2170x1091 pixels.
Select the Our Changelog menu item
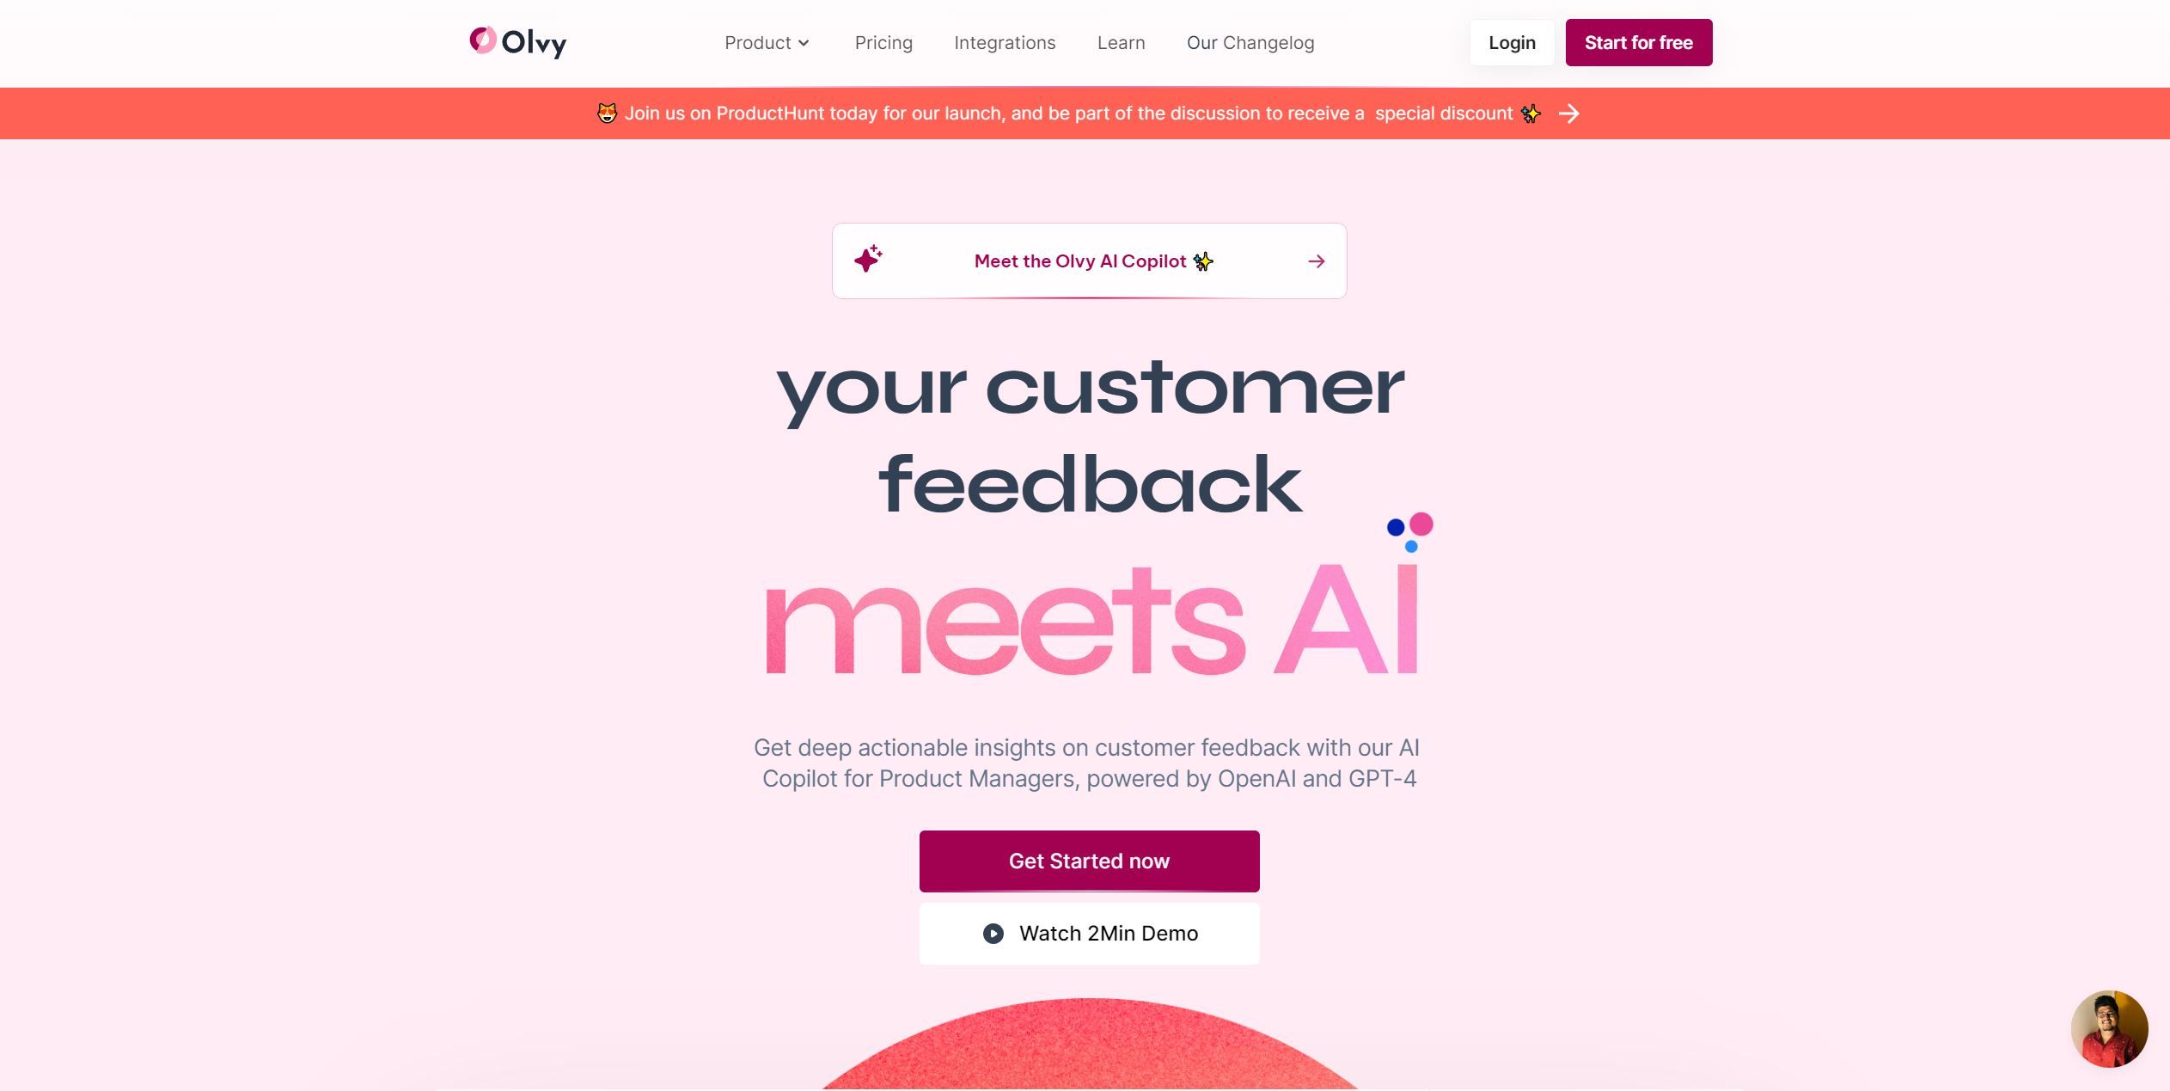[x=1249, y=42]
